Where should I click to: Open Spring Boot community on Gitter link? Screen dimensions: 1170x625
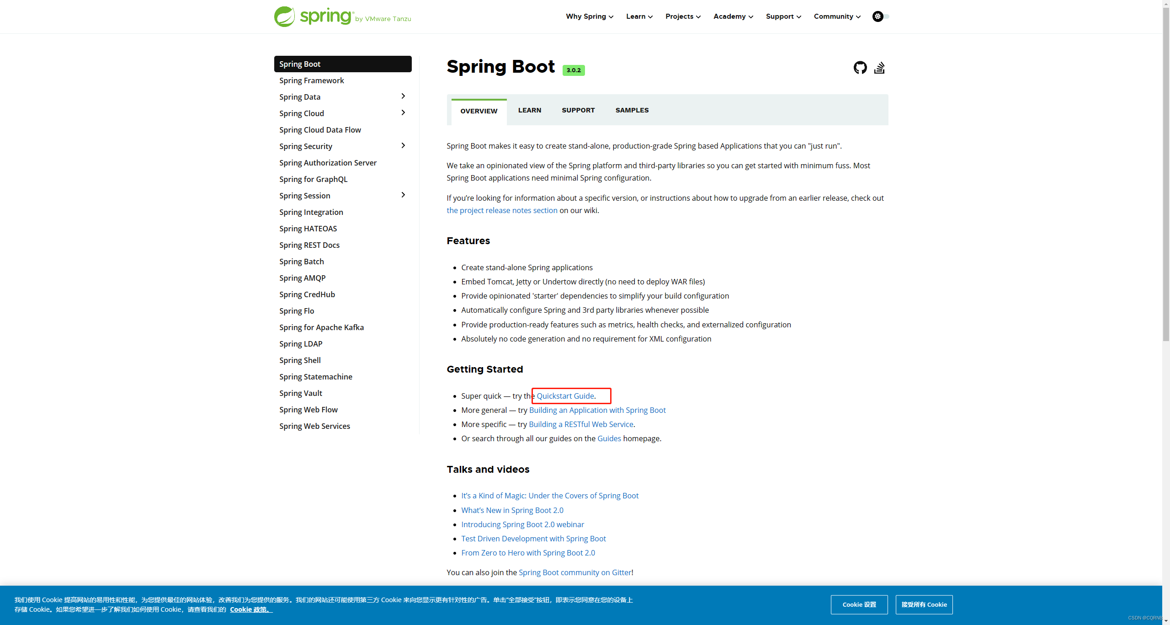pos(575,572)
